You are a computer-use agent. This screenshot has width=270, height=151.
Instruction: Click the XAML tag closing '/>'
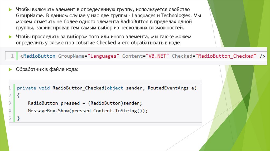262,56
